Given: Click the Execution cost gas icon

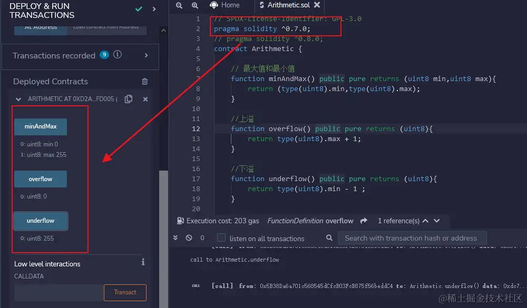Looking at the screenshot, I should pos(180,221).
